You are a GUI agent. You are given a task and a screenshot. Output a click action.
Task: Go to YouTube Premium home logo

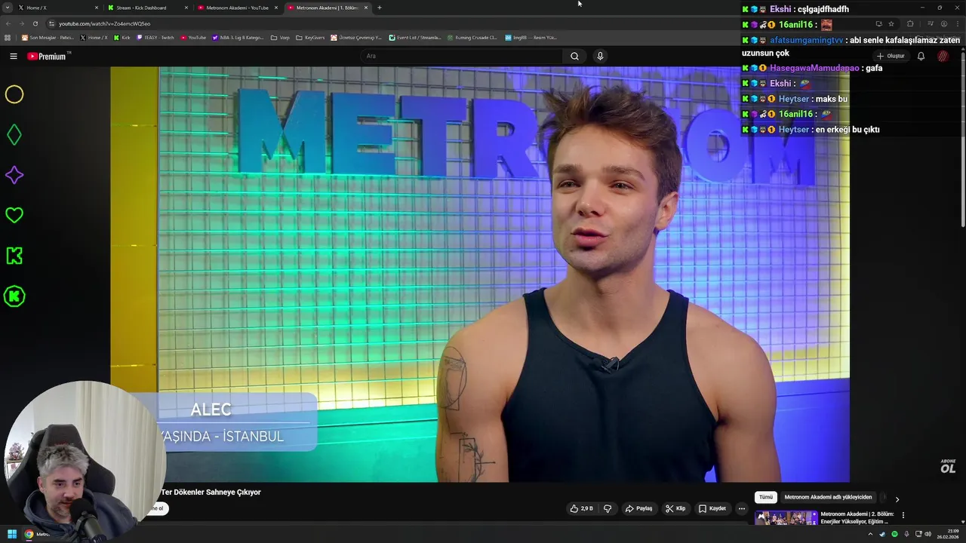pos(48,56)
